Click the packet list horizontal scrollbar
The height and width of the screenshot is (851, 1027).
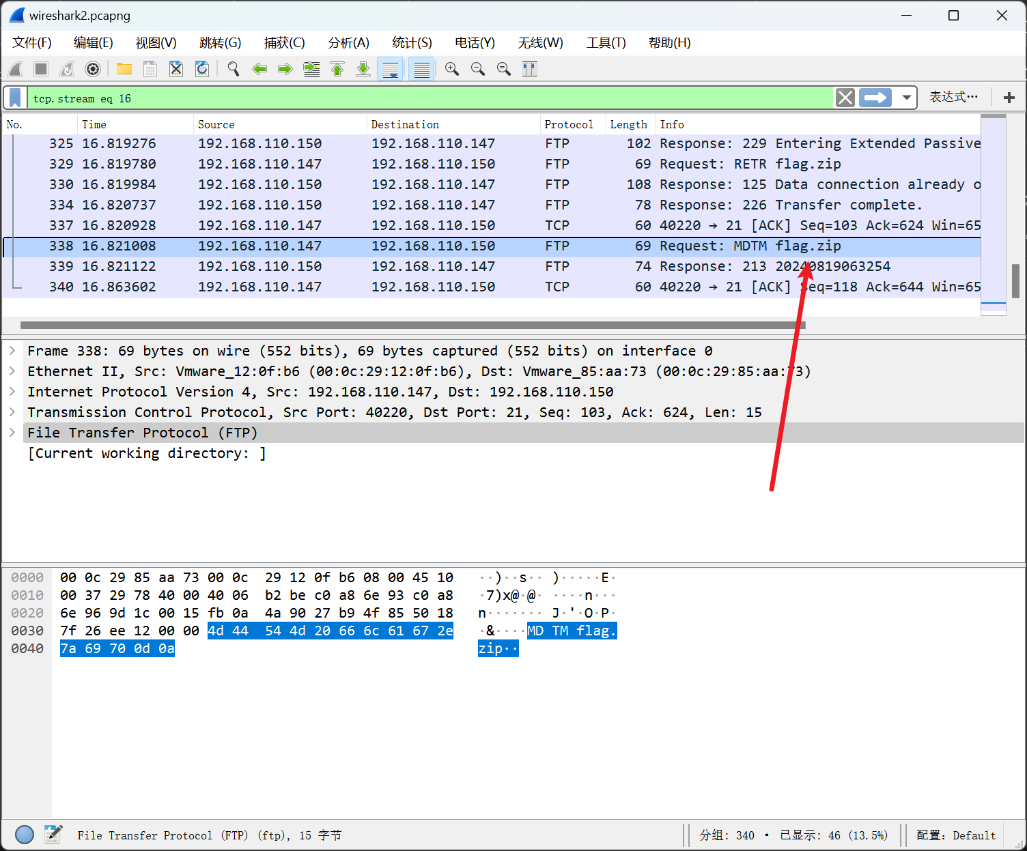(413, 326)
